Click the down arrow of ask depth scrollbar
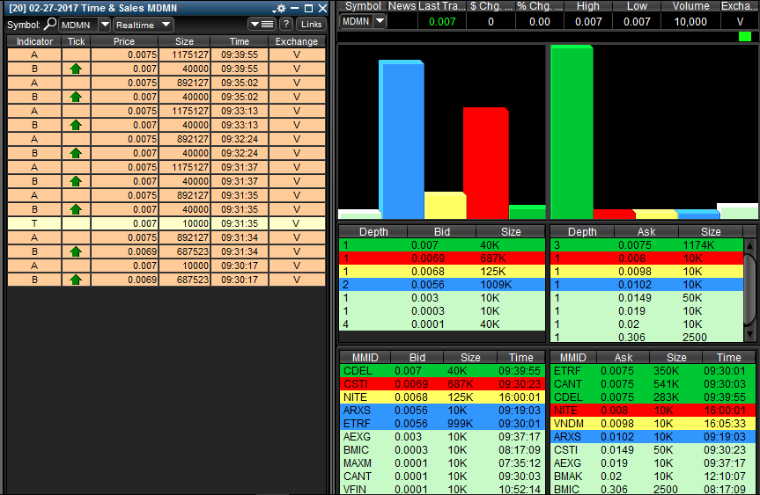760x495 pixels. [749, 334]
